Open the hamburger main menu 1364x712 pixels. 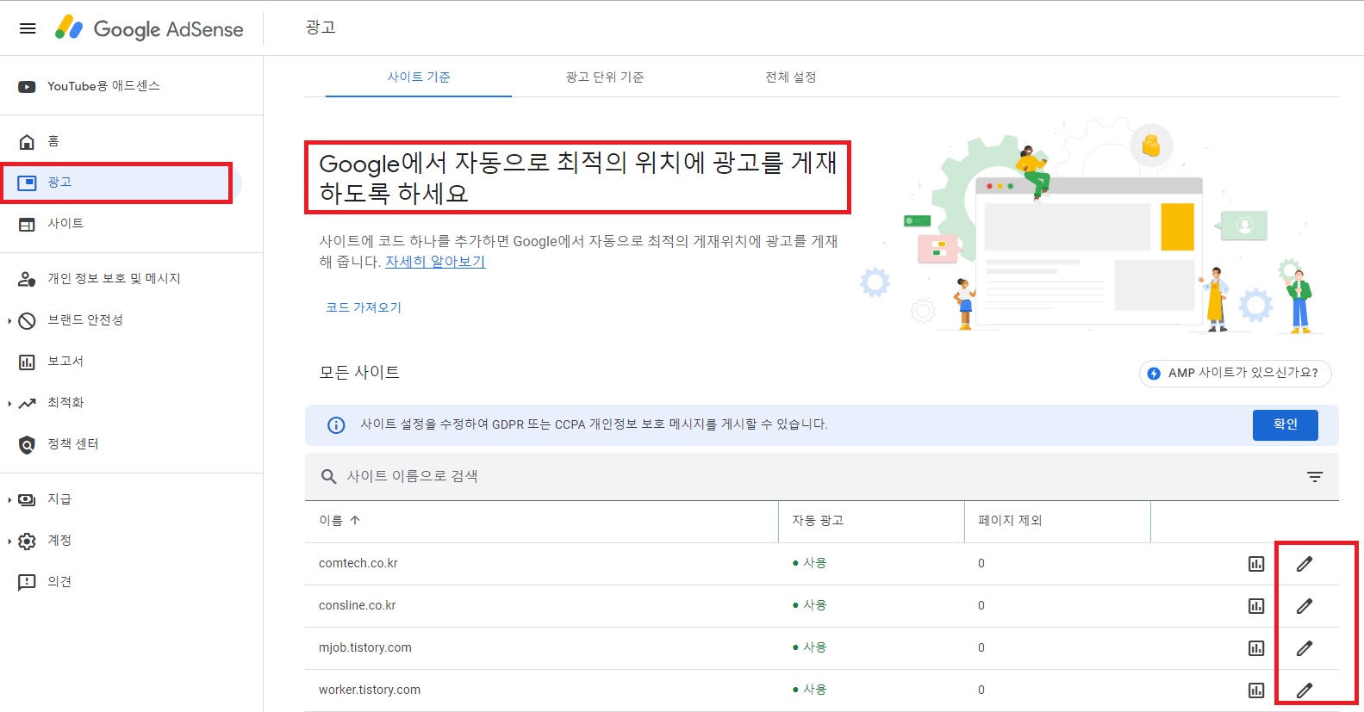click(x=28, y=28)
